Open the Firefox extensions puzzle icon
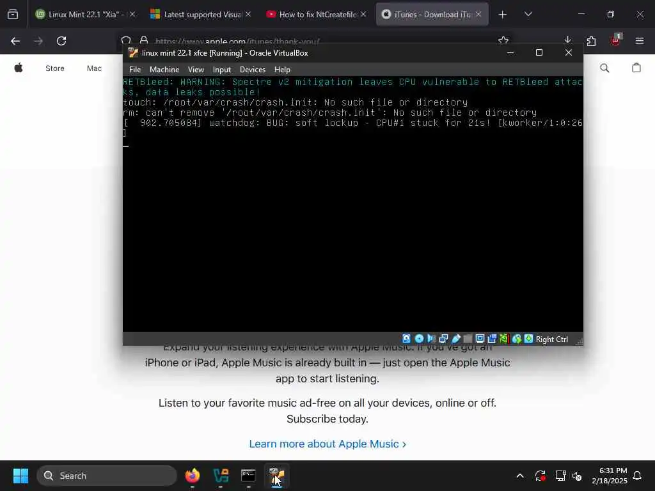The image size is (655, 491). pos(591,41)
